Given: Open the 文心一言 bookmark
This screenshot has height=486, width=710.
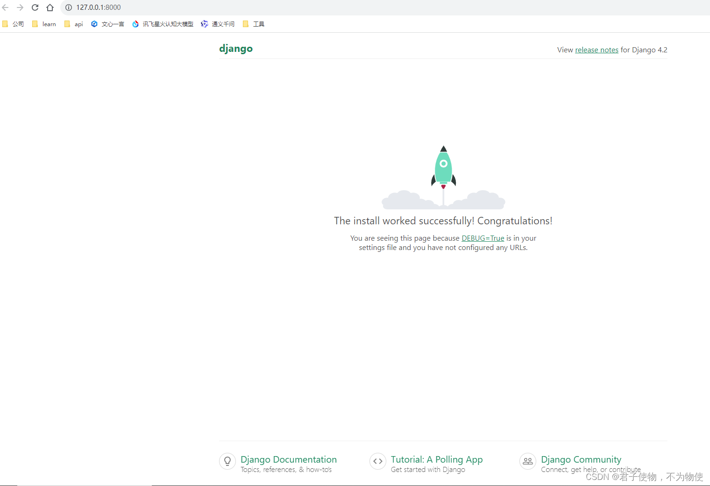Looking at the screenshot, I should coord(107,24).
